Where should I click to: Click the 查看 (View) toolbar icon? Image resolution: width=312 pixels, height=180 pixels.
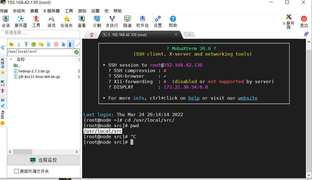click(82, 21)
